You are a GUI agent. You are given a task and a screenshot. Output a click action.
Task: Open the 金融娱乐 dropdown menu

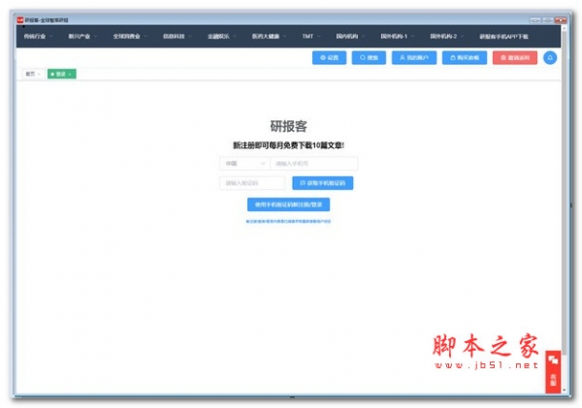221,37
